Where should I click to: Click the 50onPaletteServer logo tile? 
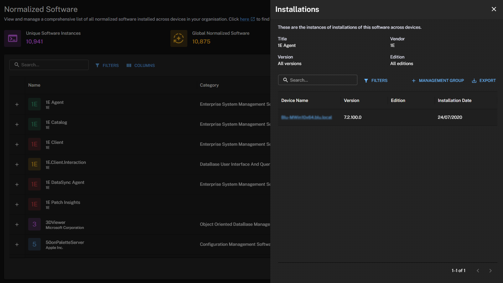pos(34,244)
